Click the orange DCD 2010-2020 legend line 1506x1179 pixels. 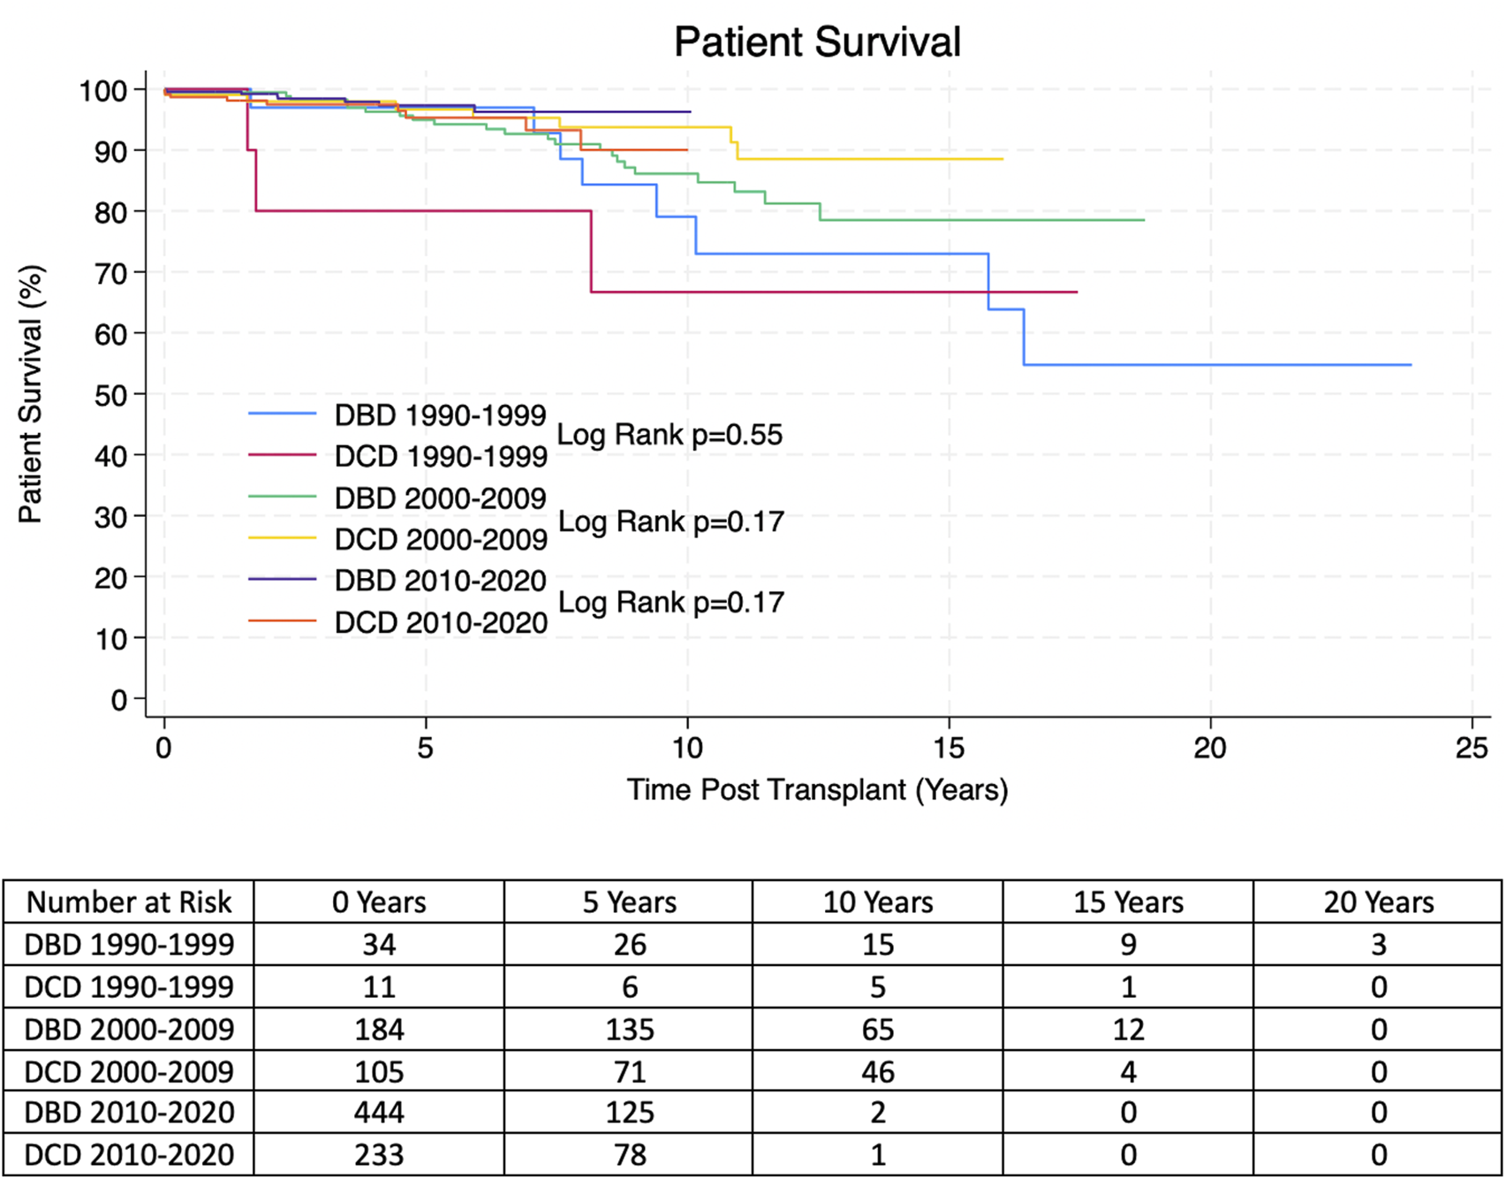click(282, 620)
